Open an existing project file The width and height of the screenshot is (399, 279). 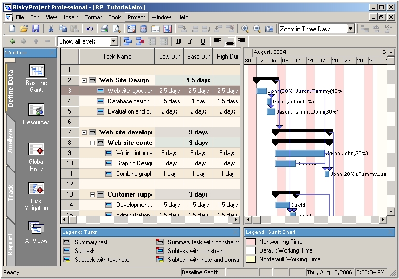click(x=24, y=29)
